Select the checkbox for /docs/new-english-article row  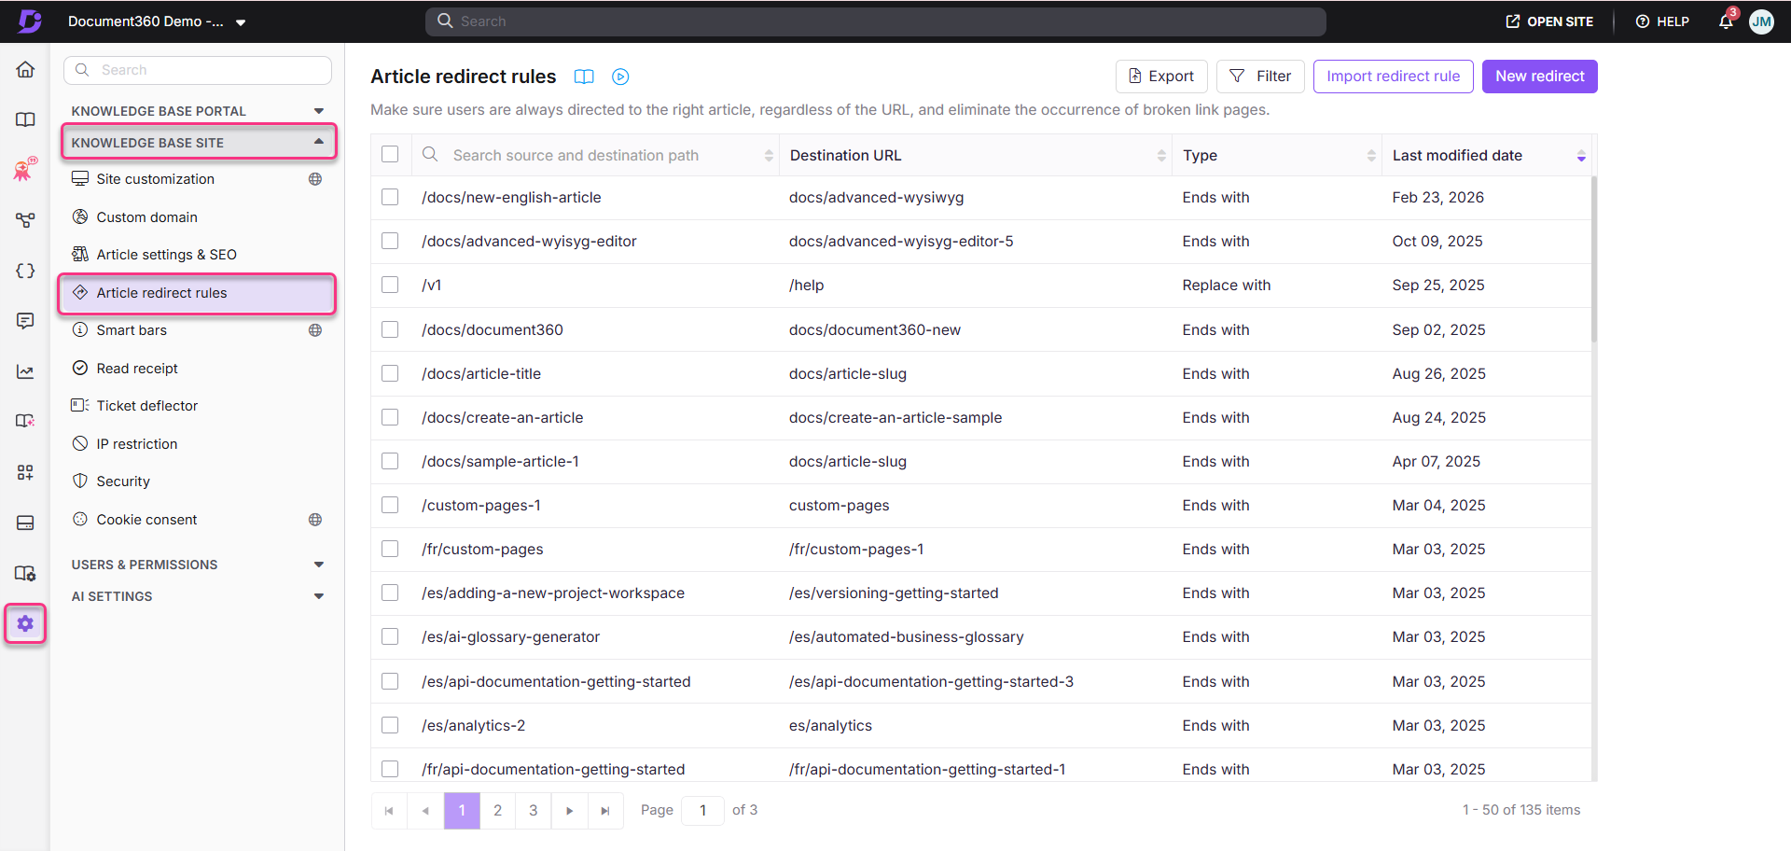click(390, 197)
